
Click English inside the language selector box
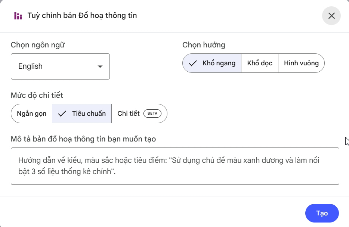[30, 66]
